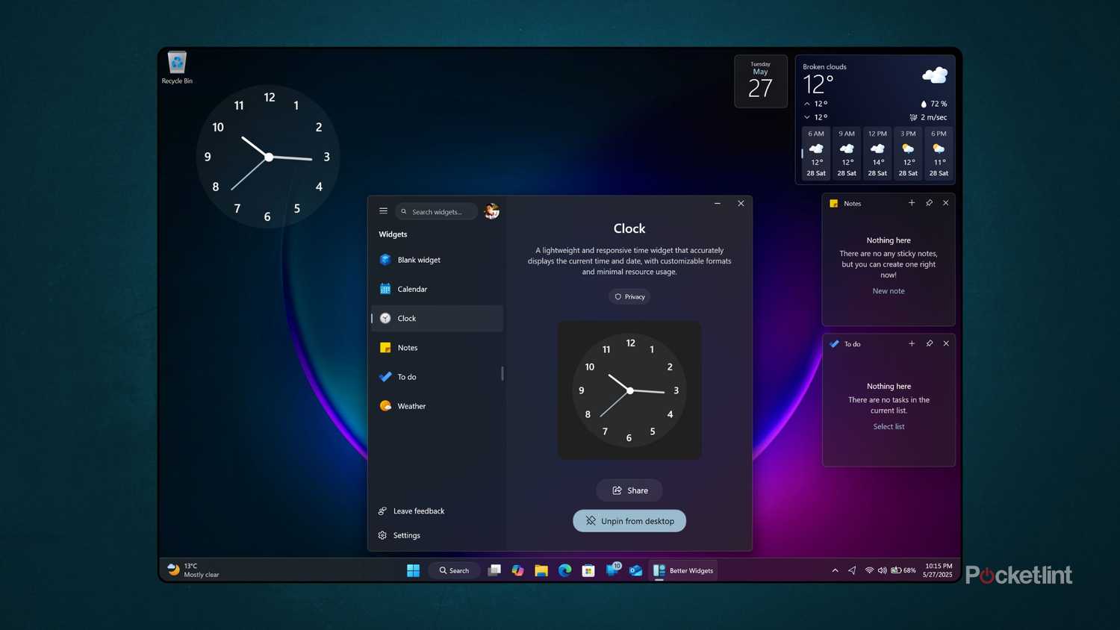Image resolution: width=1120 pixels, height=630 pixels.
Task: Toggle the pin on the To do widget
Action: [x=929, y=343]
